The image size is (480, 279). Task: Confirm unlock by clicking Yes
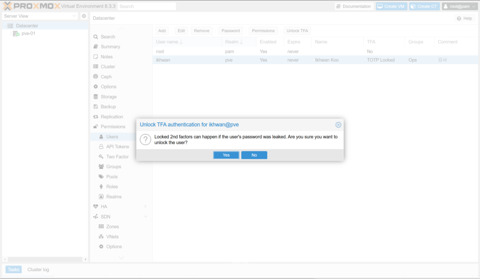pyautogui.click(x=226, y=155)
